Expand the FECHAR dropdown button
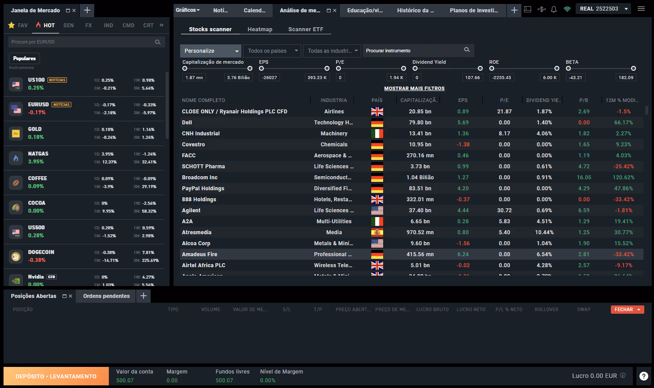 click(639, 310)
